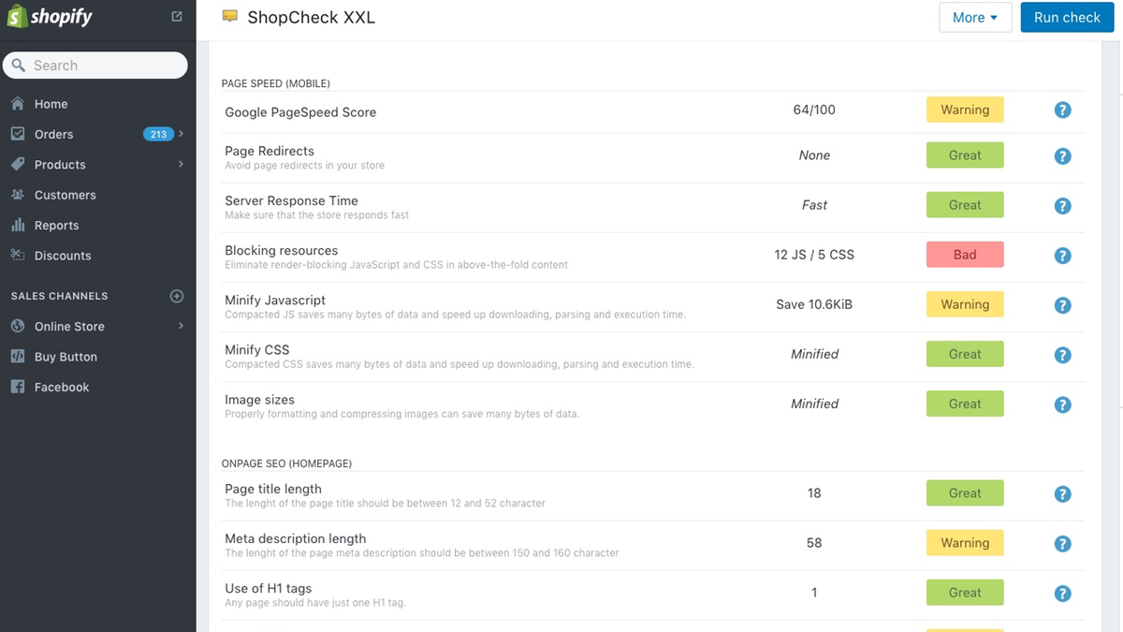This screenshot has height=632, width=1123.
Task: Open the More dropdown menu
Action: tap(975, 17)
